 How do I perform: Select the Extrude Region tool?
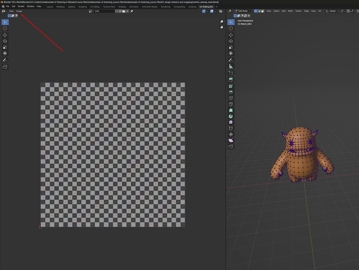coord(231,80)
